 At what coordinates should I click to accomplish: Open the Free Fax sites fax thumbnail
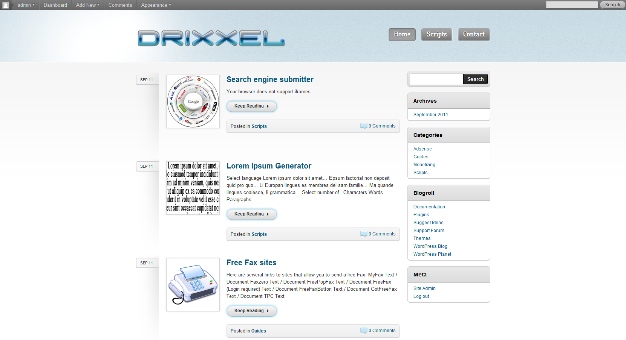click(x=193, y=285)
